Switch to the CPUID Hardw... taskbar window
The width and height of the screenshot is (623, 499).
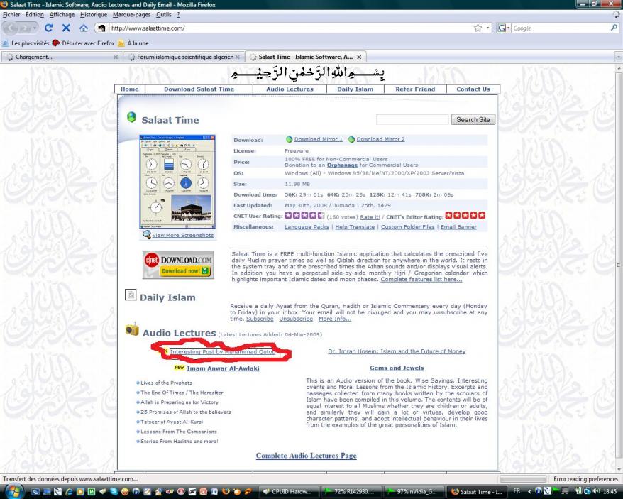click(290, 491)
